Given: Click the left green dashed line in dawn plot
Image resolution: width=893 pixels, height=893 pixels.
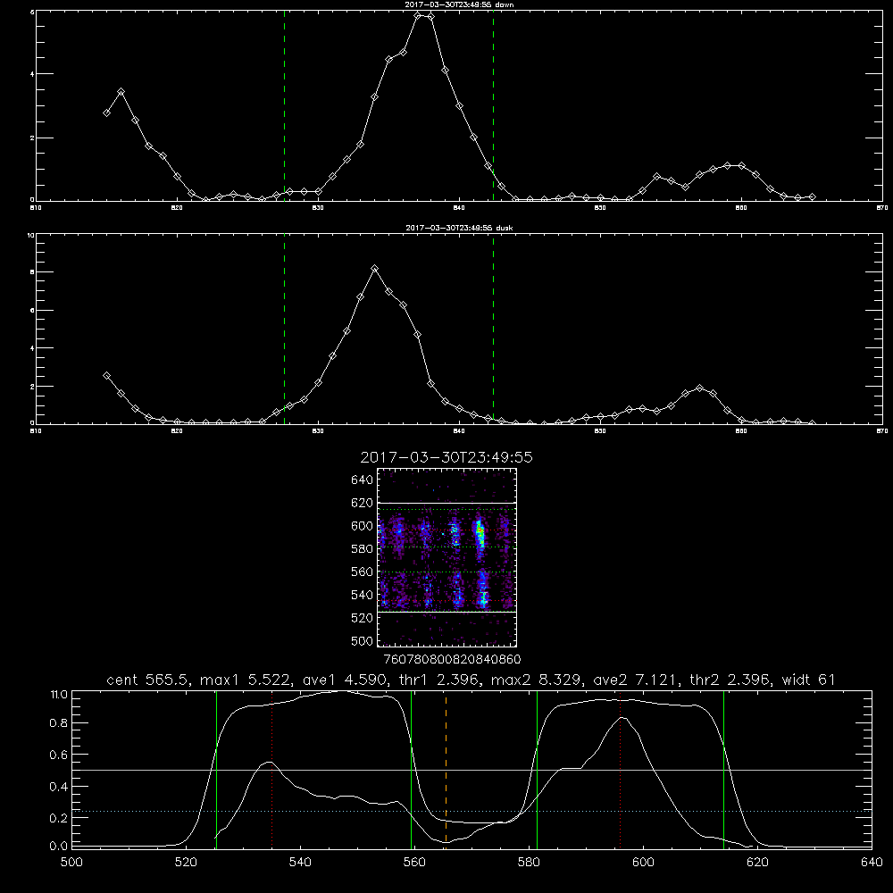Looking at the screenshot, I should [x=284, y=105].
